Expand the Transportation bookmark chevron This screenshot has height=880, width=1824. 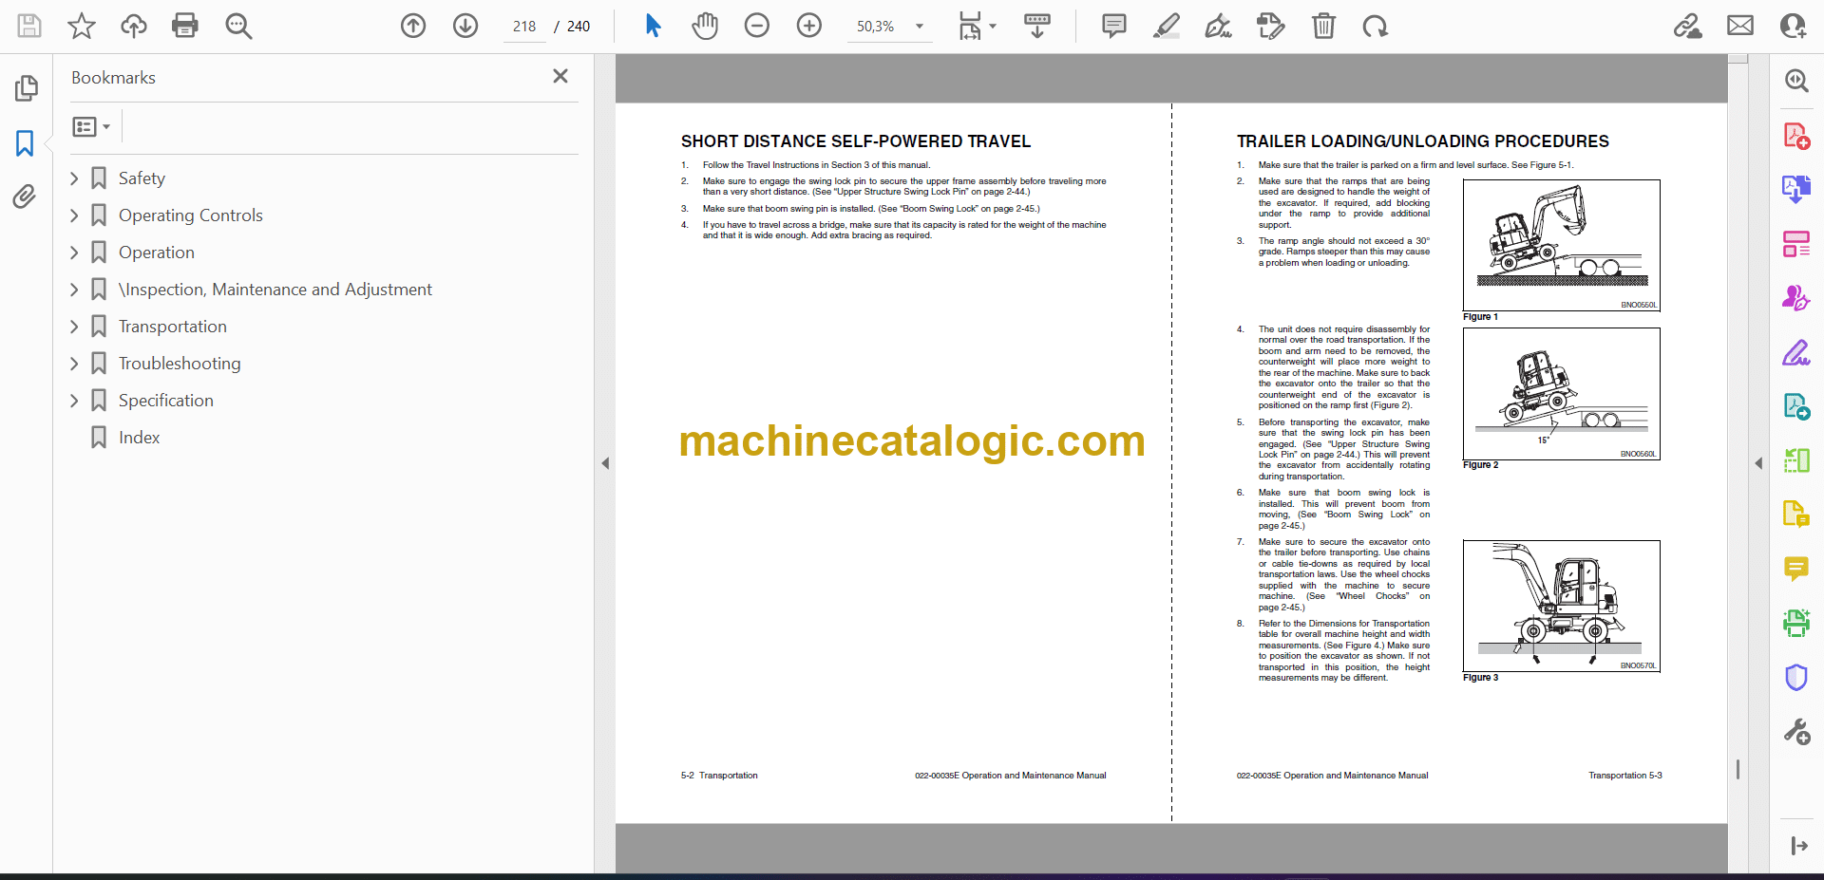pos(74,327)
